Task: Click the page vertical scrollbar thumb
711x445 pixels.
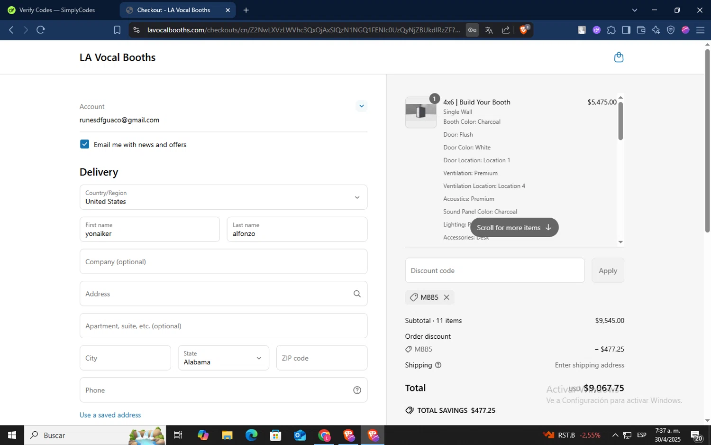Action: click(x=707, y=140)
